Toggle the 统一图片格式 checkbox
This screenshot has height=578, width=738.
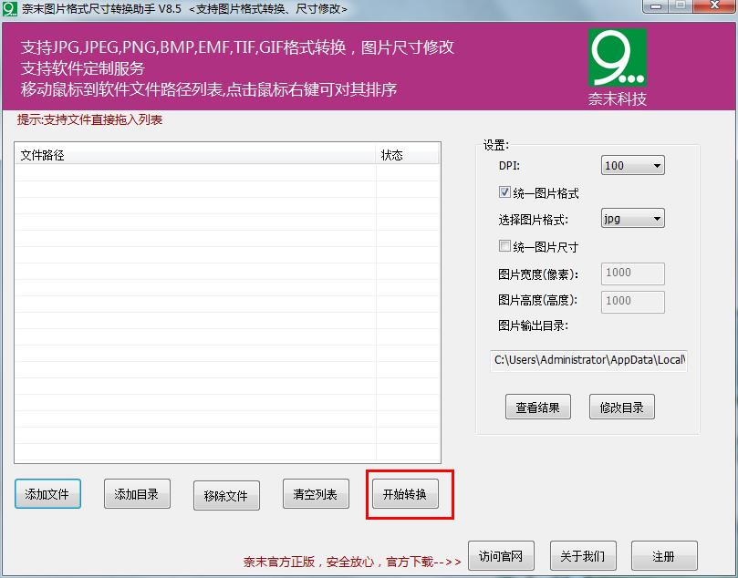point(504,192)
